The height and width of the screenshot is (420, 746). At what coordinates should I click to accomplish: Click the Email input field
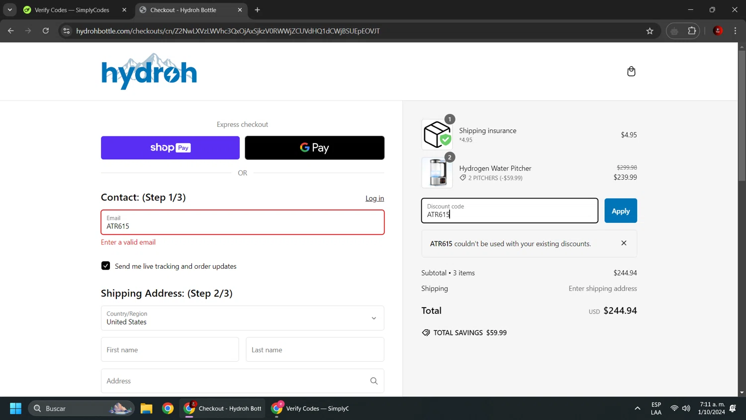(243, 222)
